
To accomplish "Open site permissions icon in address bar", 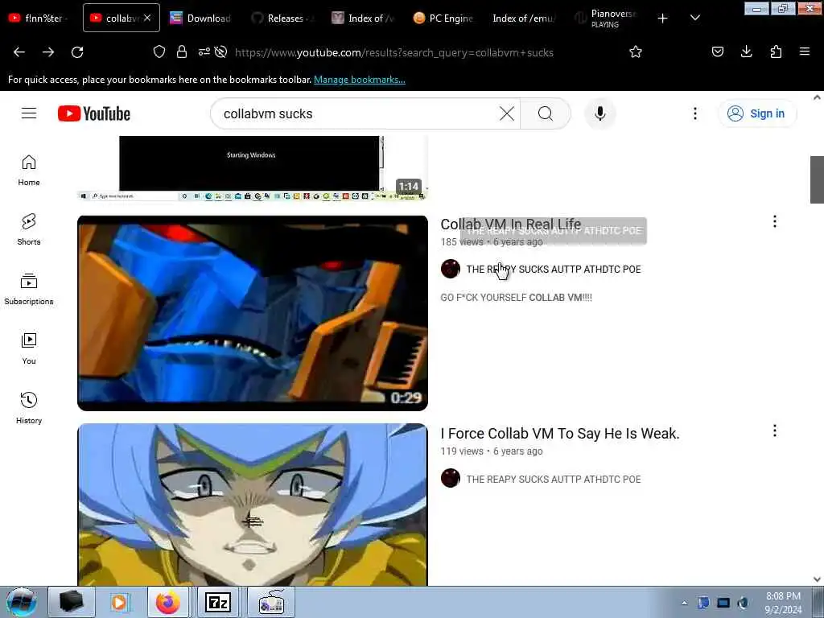I will tap(204, 51).
